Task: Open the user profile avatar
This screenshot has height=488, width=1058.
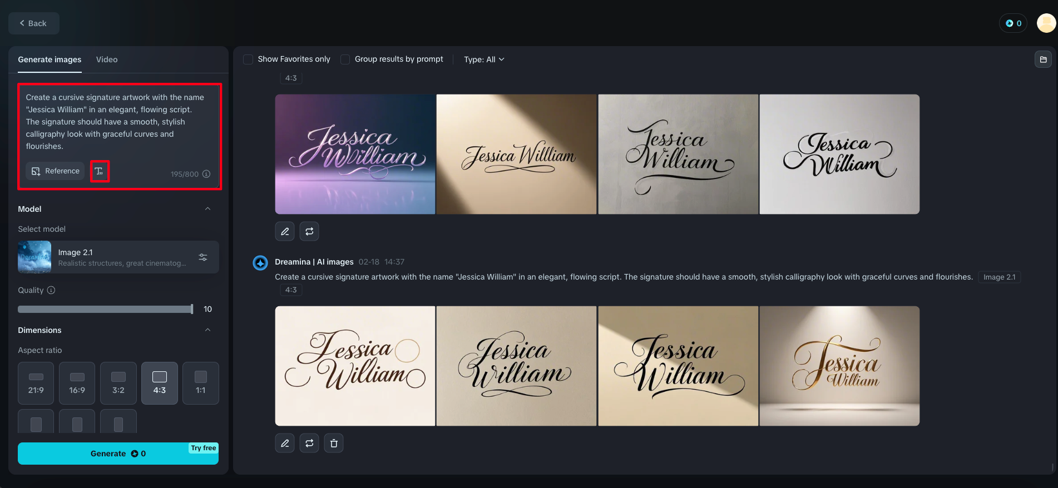Action: [x=1046, y=23]
